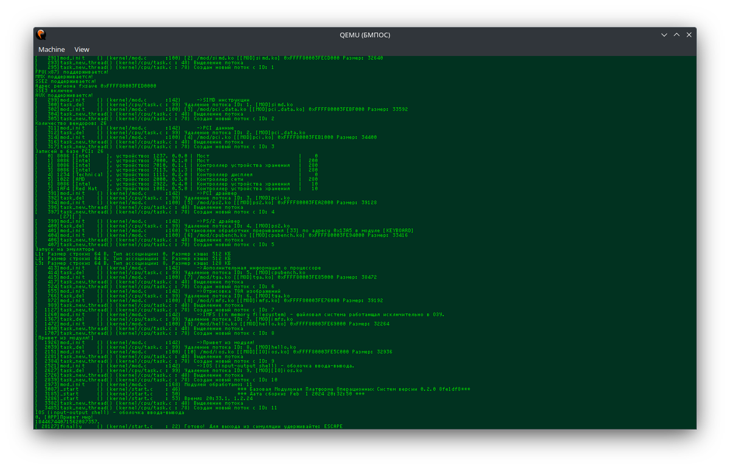
Task: Click the PCI row with device 7000, 0.1.0
Action: [176, 161]
